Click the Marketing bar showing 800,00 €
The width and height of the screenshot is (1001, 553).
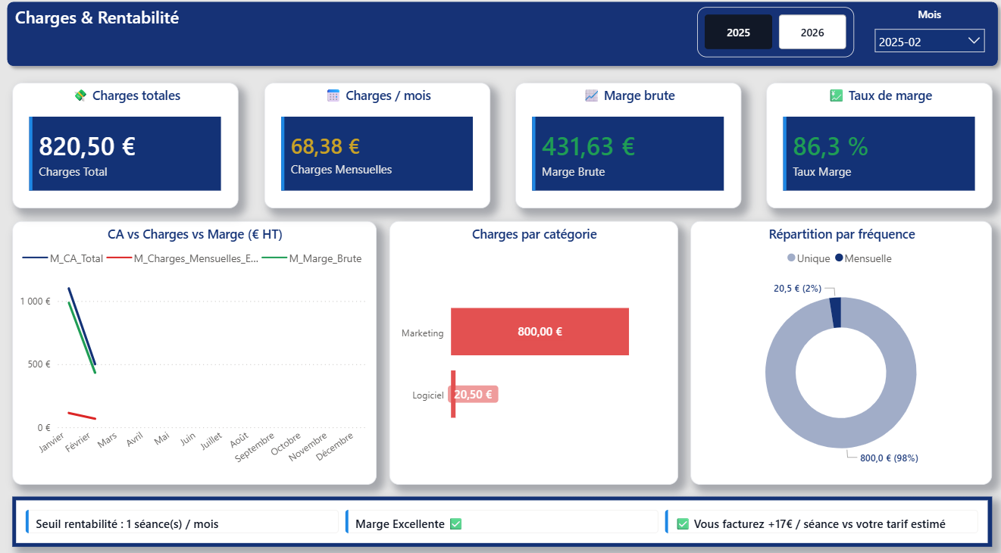click(x=540, y=331)
